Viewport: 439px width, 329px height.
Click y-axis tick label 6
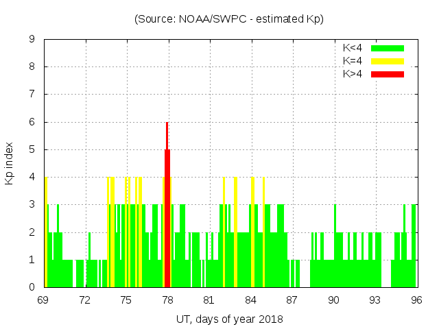click(32, 122)
